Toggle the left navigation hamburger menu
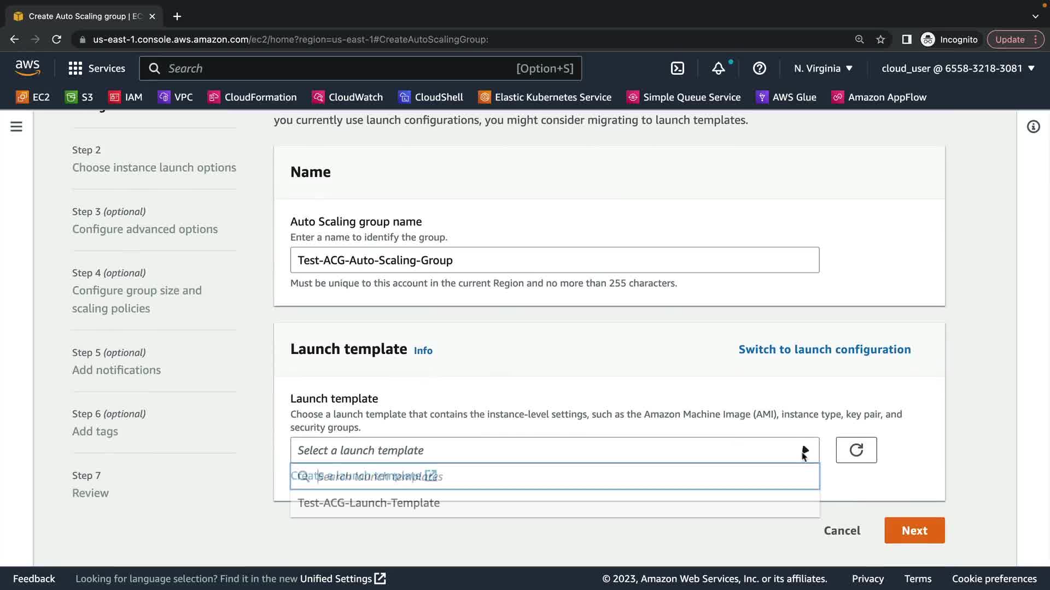The height and width of the screenshot is (590, 1050). pyautogui.click(x=16, y=127)
